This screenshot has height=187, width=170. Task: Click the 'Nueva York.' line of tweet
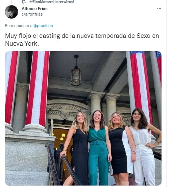tap(22, 43)
